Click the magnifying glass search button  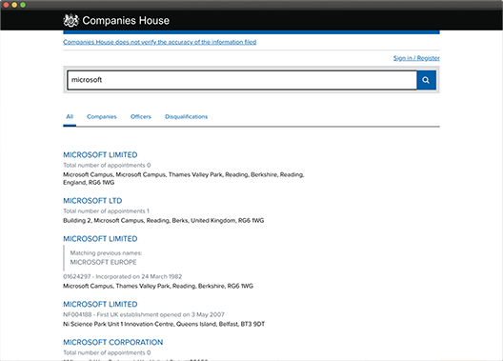pos(426,80)
